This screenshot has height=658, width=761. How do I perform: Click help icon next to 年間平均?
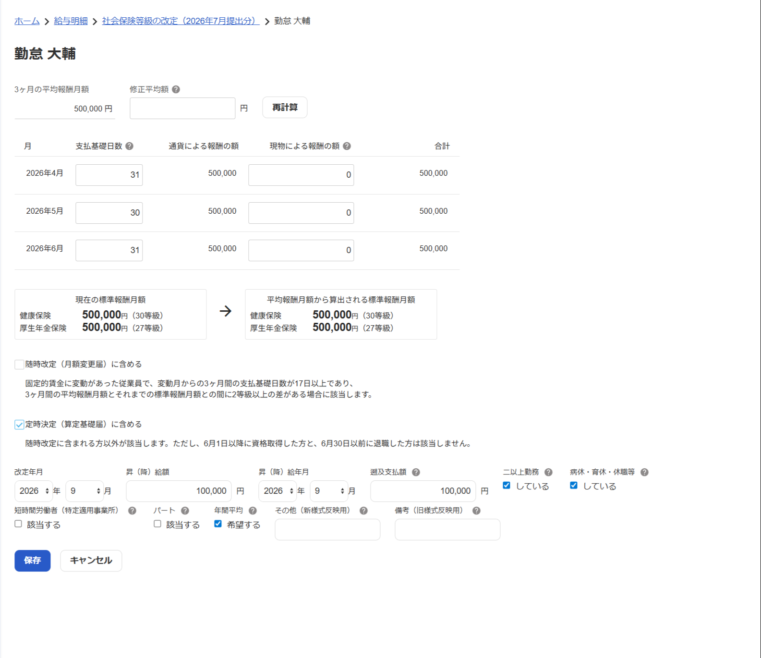(x=253, y=511)
